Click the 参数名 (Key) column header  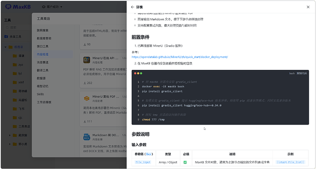(144, 154)
